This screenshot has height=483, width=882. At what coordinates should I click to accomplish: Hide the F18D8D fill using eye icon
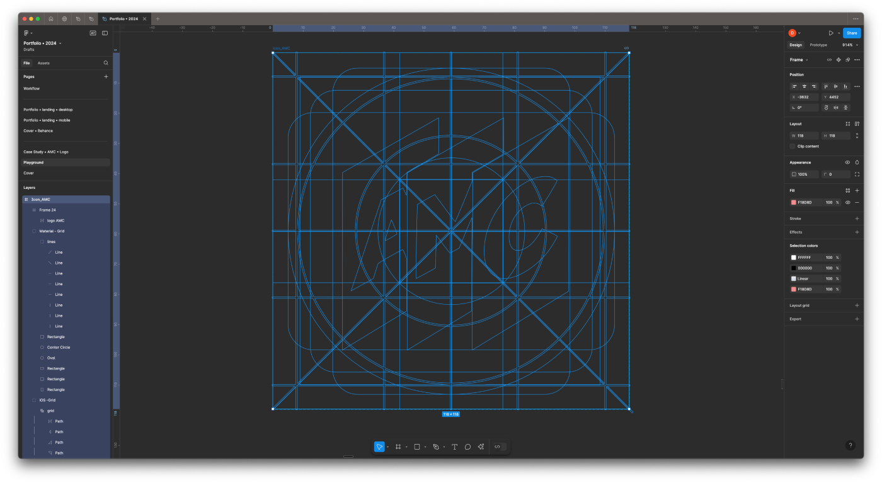847,202
